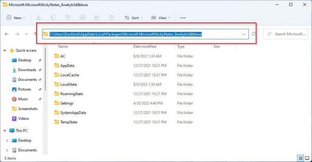The width and height of the screenshot is (312, 162).
Task: Click the Paste clipboard icon
Action: pos(68,18)
